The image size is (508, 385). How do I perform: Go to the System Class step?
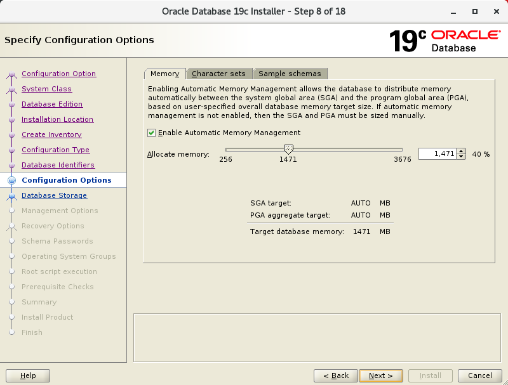46,89
